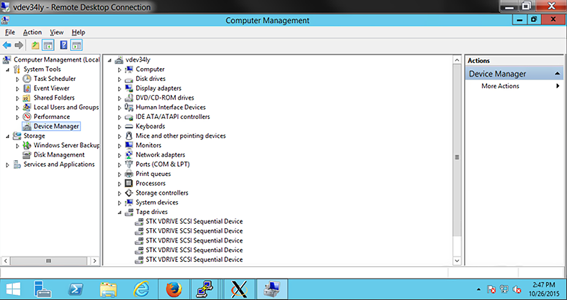Expand Human Interface Devices category
Image resolution: width=567 pixels, height=300 pixels.
tap(120, 107)
